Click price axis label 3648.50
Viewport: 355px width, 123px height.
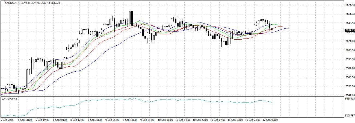coord(350,23)
